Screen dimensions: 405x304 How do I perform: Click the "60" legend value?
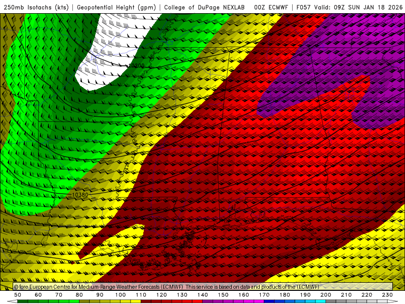(x=38, y=295)
